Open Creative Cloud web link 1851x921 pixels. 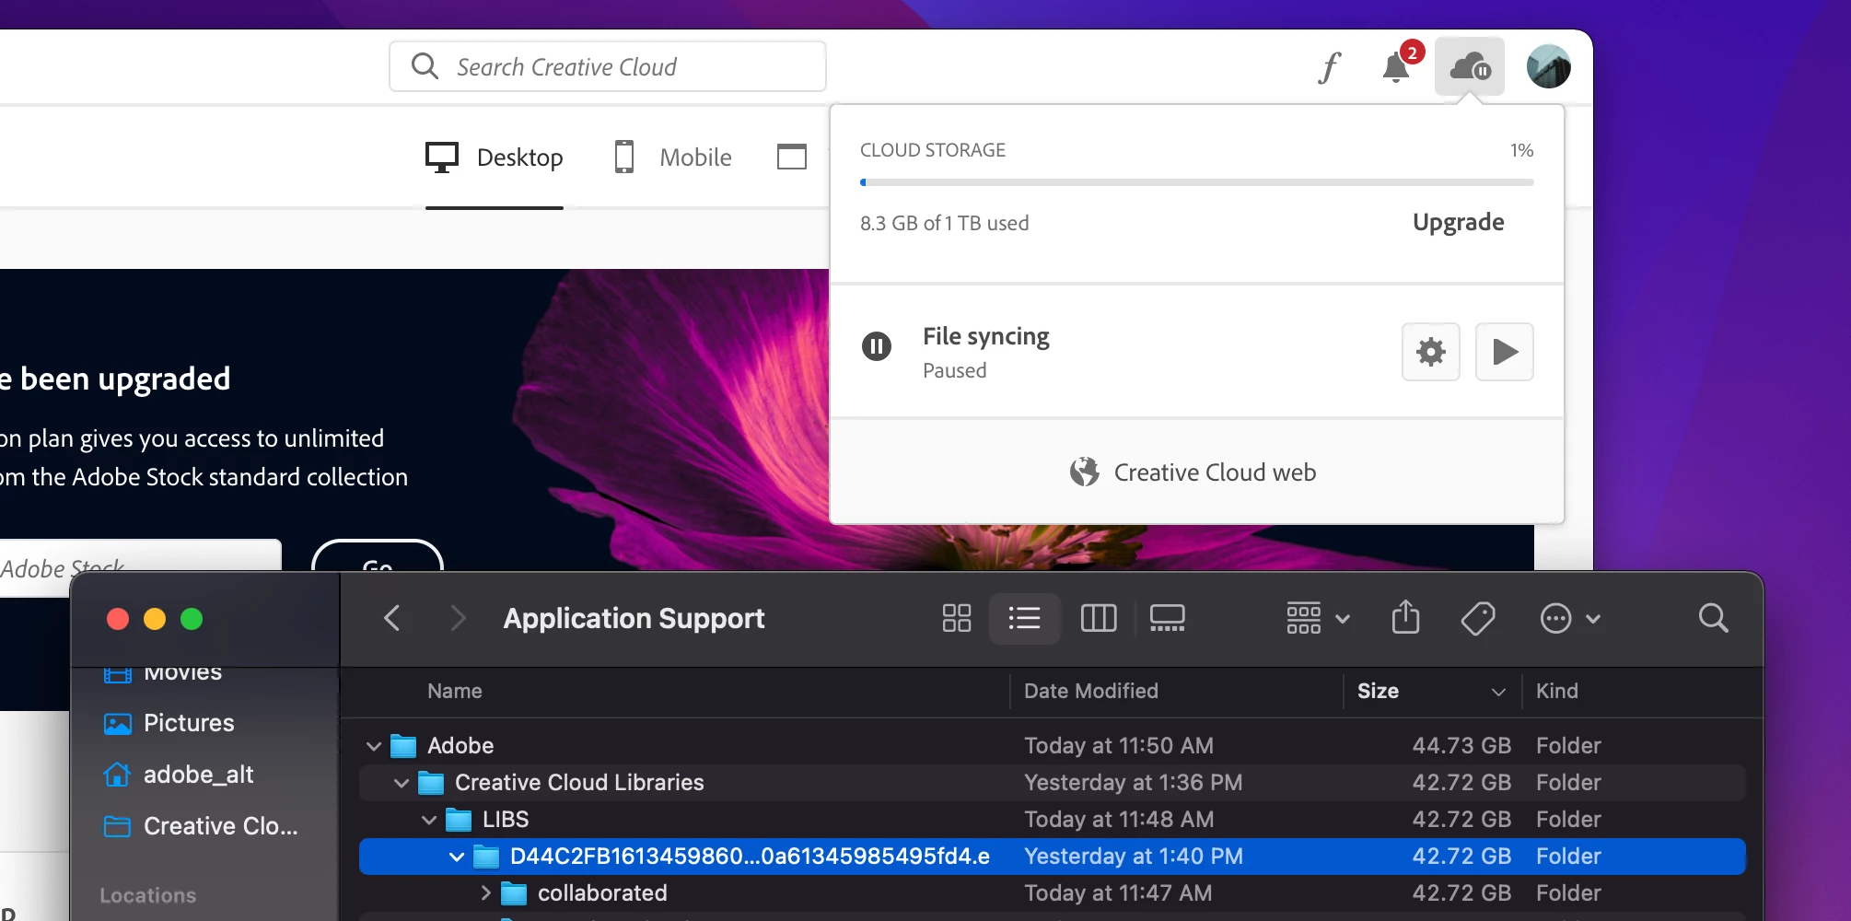(x=1193, y=472)
